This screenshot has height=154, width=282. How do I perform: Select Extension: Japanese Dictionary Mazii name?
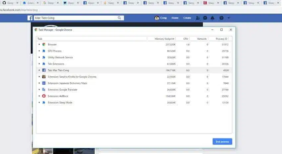(67, 83)
